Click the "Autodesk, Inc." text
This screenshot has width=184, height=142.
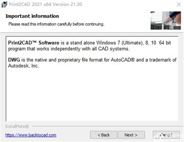point(24,66)
